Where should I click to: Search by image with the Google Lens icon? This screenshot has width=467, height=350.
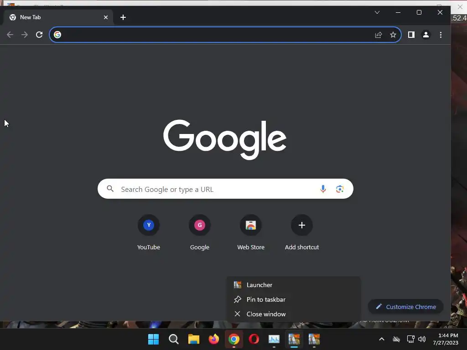[340, 189]
